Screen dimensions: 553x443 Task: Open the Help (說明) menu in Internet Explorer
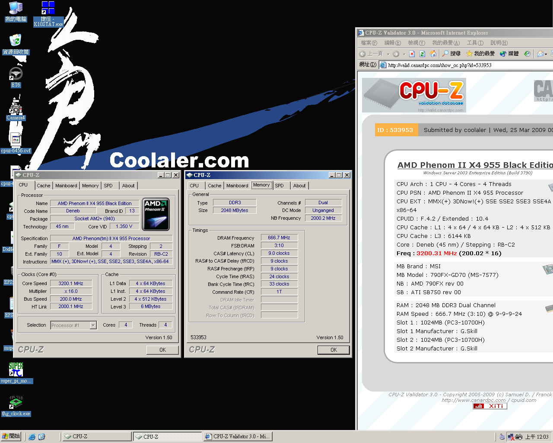(x=499, y=43)
